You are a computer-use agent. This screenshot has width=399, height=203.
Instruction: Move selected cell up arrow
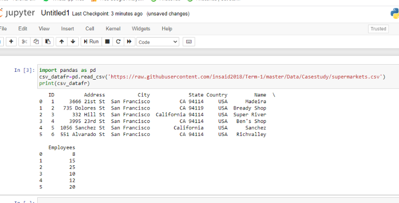61,41
